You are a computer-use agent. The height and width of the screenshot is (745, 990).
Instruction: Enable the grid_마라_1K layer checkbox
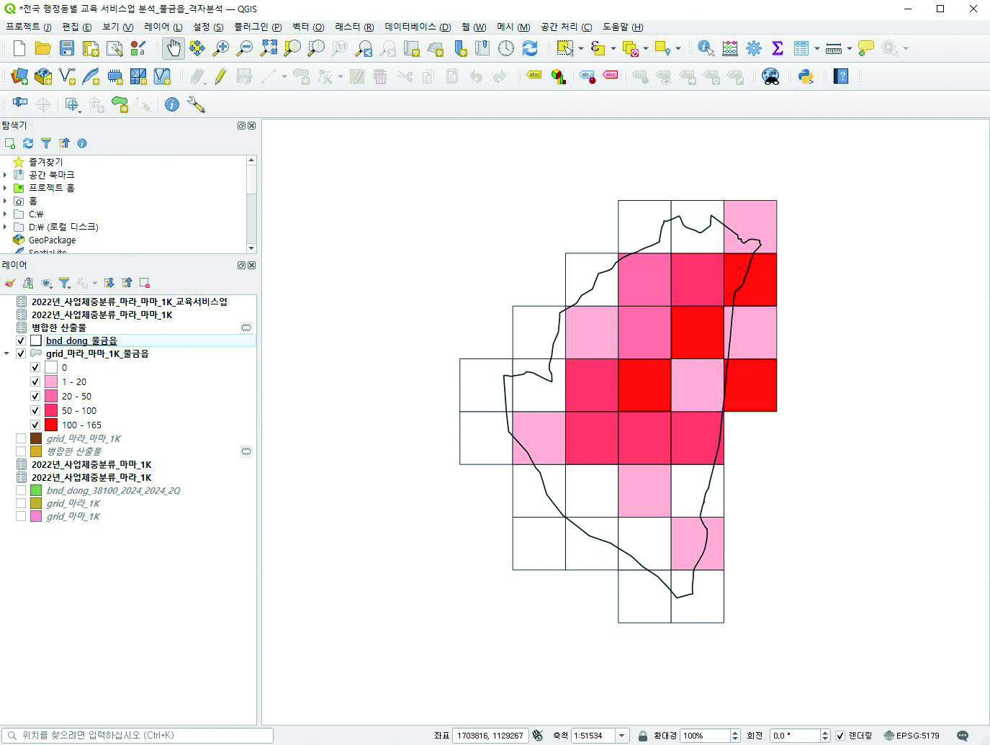point(21,504)
